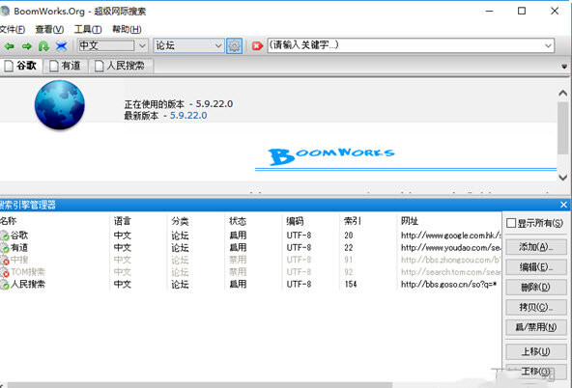The width and height of the screenshot is (572, 388).
Task: Click the 启/禁用(N) button
Action: tap(536, 327)
